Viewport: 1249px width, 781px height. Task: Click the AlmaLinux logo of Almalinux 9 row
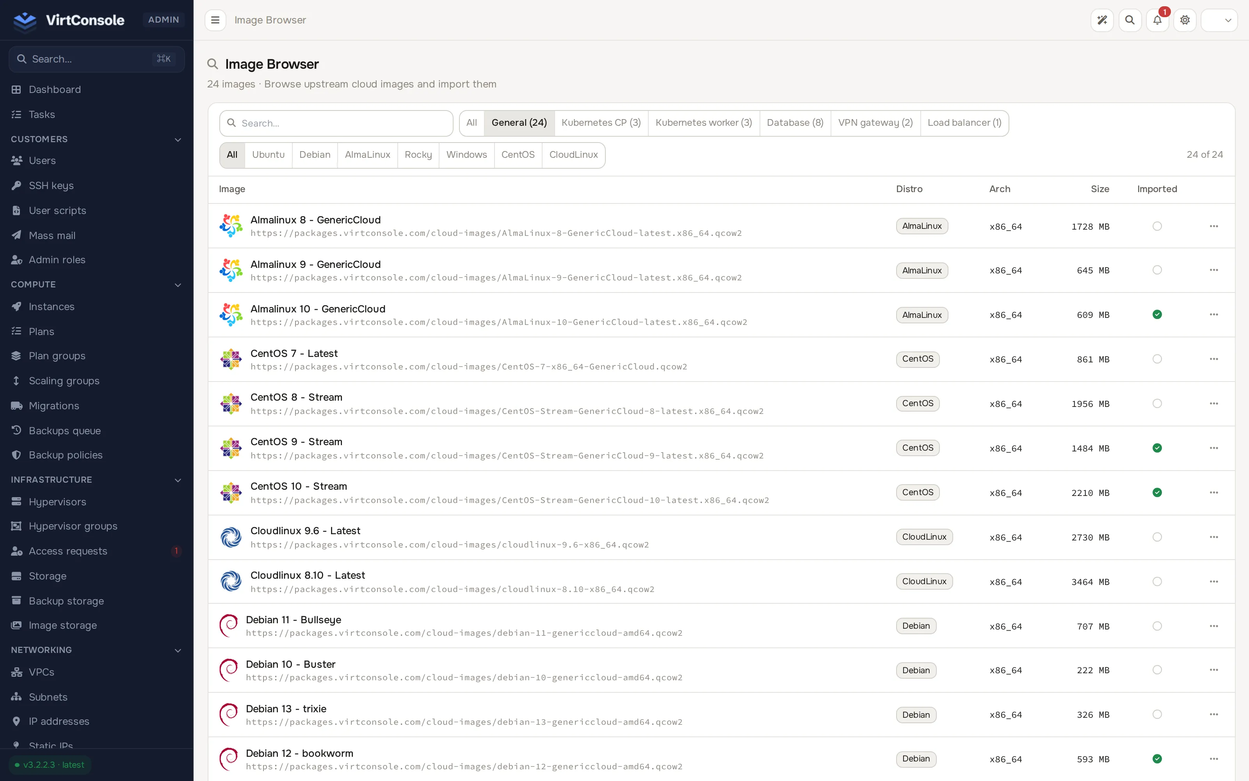pyautogui.click(x=231, y=270)
